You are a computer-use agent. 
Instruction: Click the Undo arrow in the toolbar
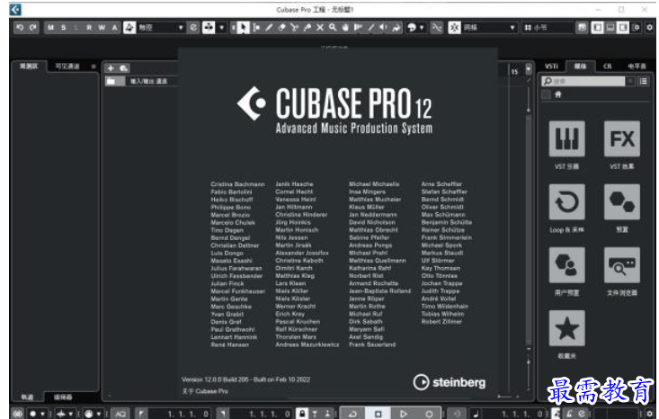20,28
